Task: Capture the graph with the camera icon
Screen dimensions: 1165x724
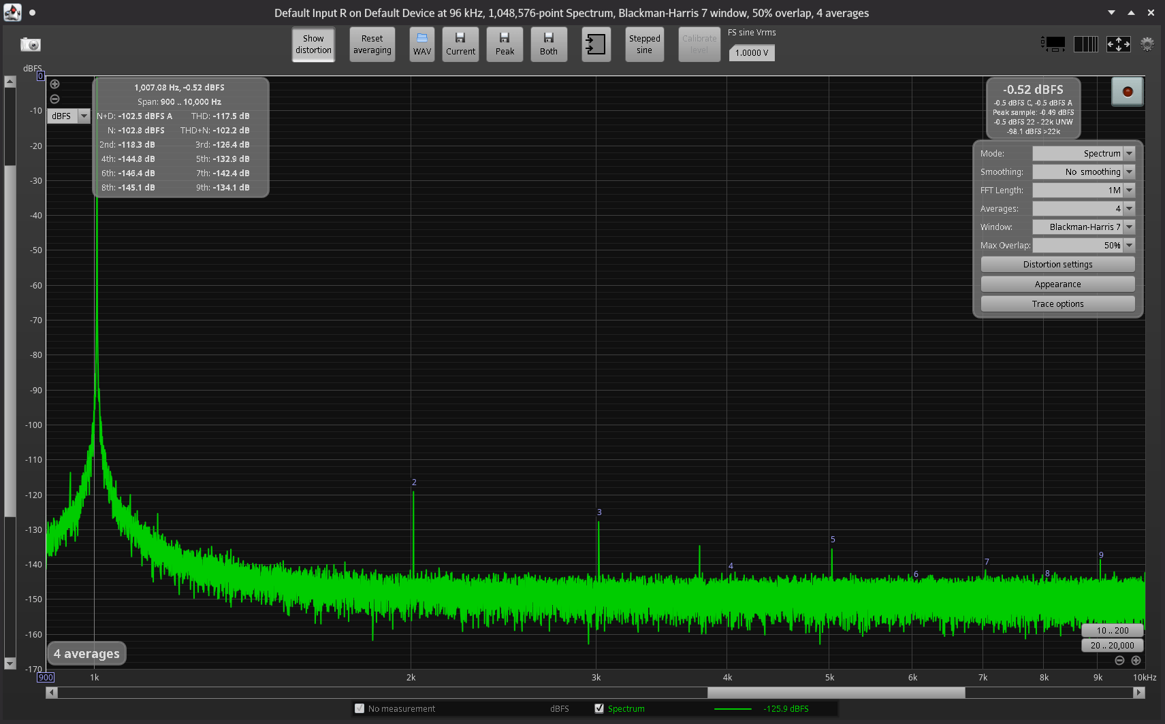Action: pyautogui.click(x=31, y=44)
